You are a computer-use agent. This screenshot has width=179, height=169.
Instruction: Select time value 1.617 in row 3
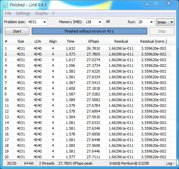pos(70,60)
